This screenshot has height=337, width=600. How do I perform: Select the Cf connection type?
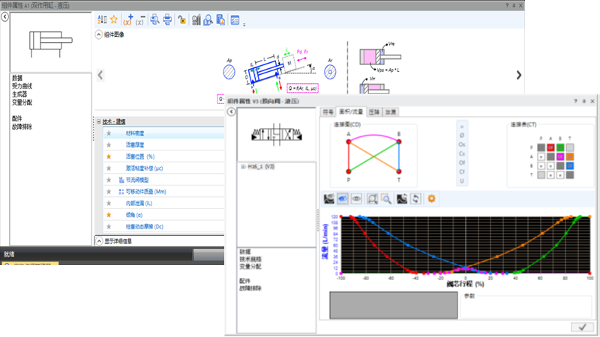pos(462,172)
